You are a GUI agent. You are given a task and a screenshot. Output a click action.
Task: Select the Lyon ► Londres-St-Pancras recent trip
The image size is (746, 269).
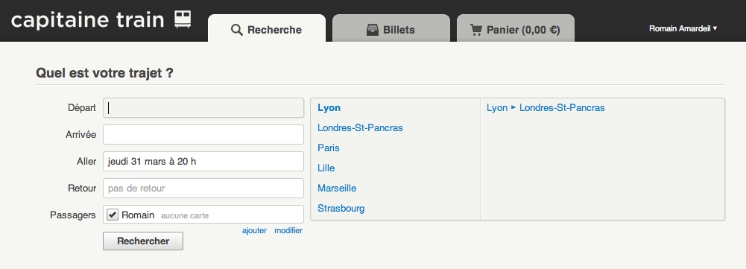(x=546, y=108)
